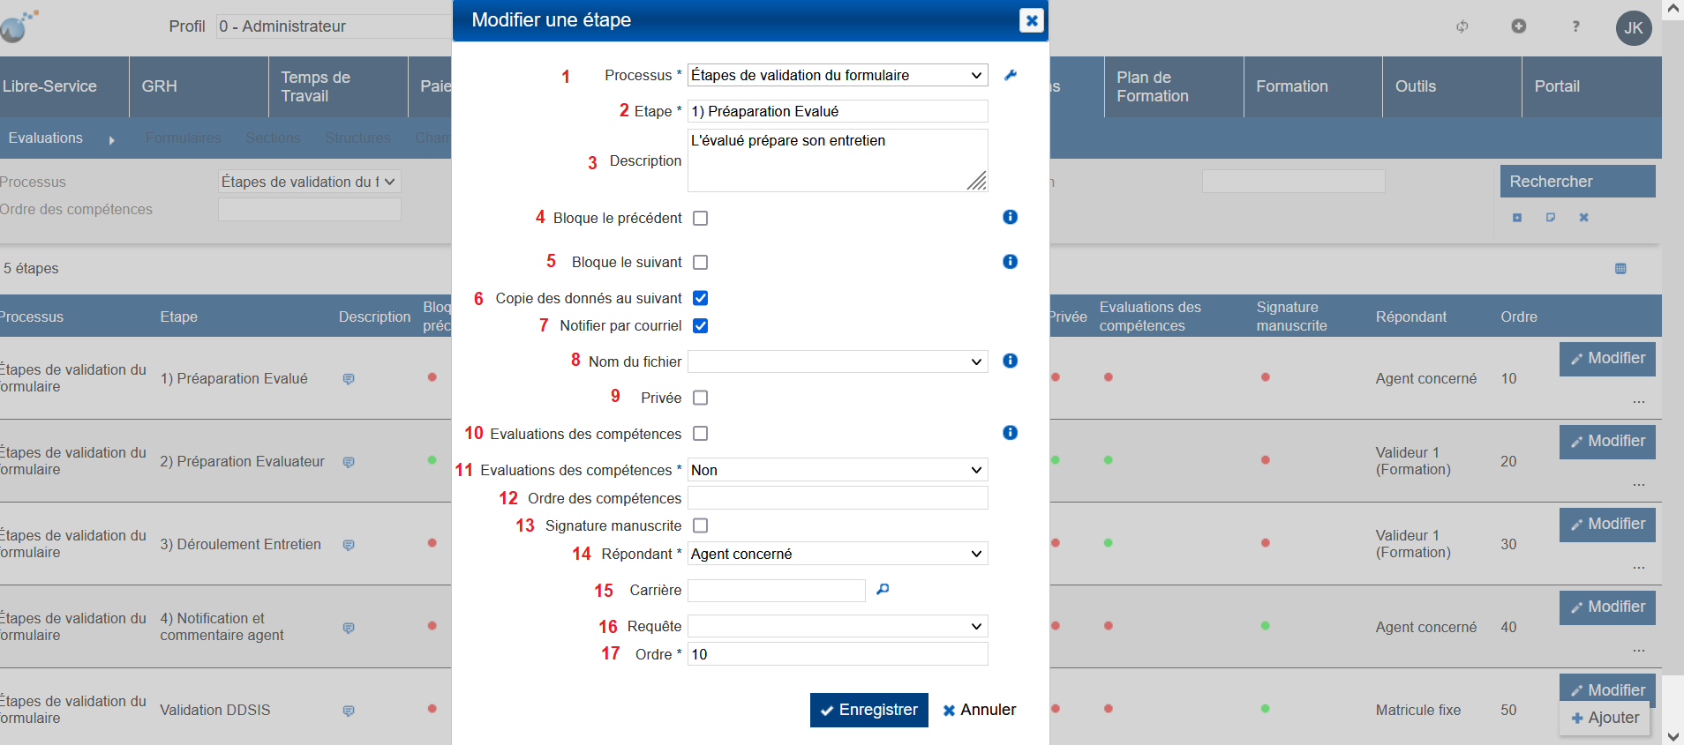Click Annuler to cancel editing
The image size is (1684, 745).
point(980,711)
